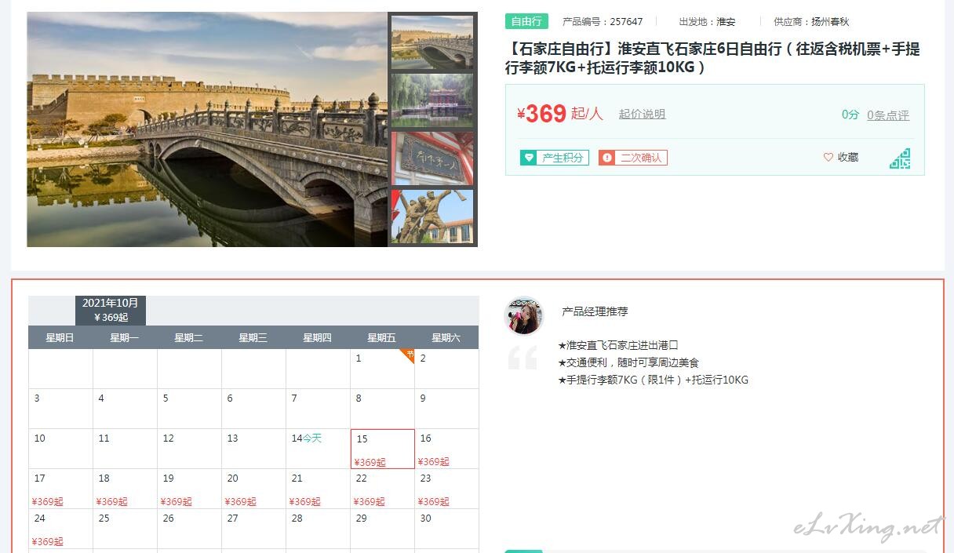Select the arched bridge thumbnail

point(432,43)
